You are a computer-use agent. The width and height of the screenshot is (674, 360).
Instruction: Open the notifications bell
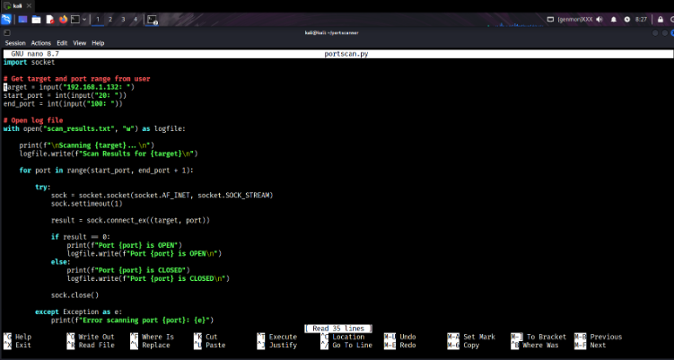613,20
